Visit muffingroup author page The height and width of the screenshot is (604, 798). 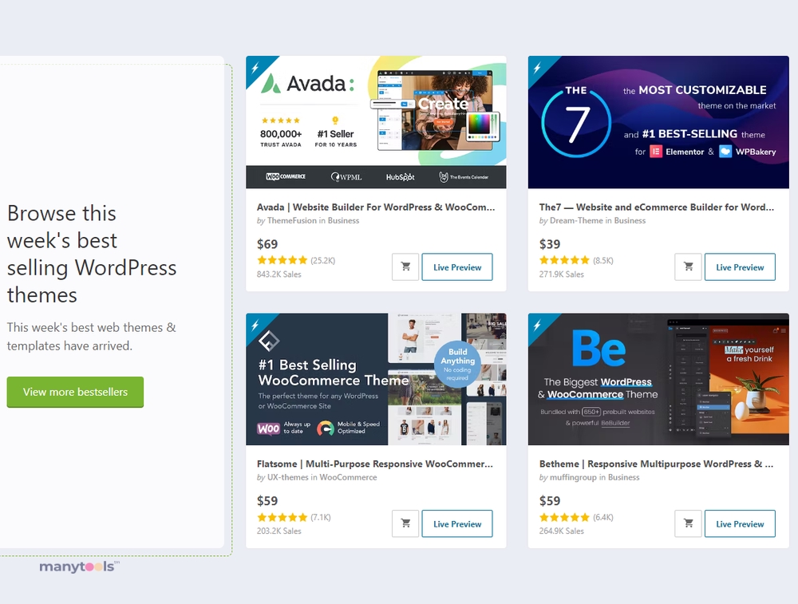(573, 477)
